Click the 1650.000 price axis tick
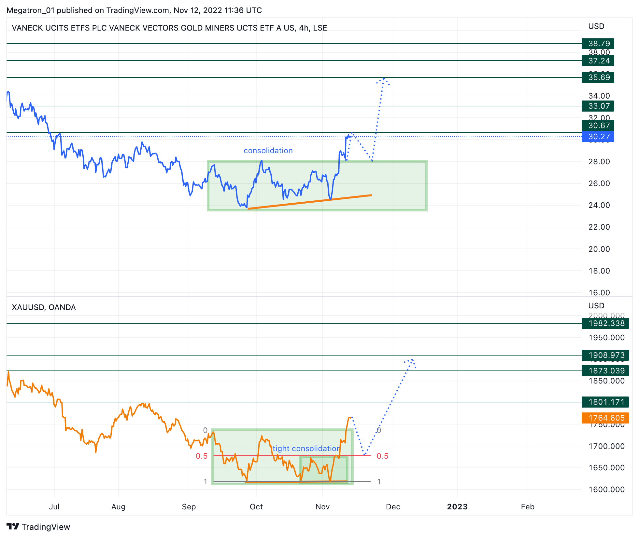The image size is (639, 538). pos(607,468)
